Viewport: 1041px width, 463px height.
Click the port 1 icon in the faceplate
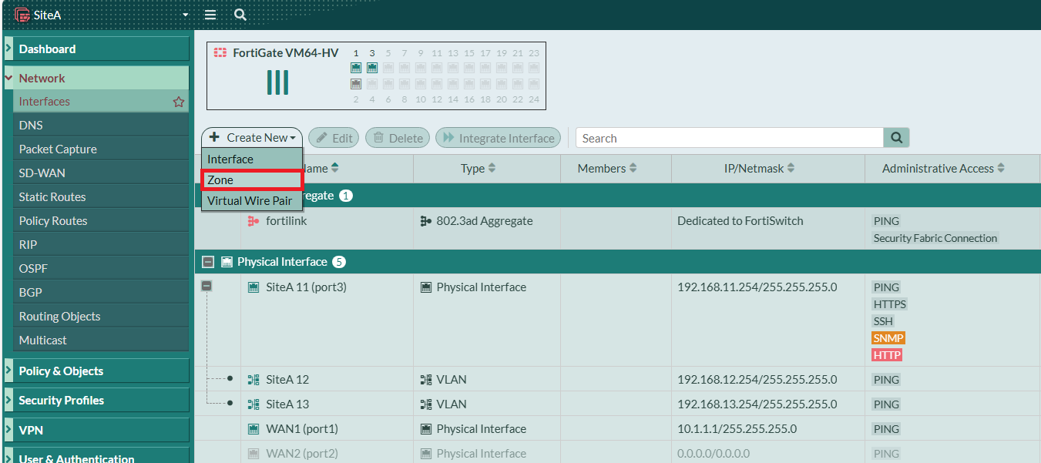[x=356, y=68]
